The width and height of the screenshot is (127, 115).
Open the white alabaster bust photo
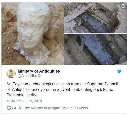pyautogui.click(x=33, y=34)
